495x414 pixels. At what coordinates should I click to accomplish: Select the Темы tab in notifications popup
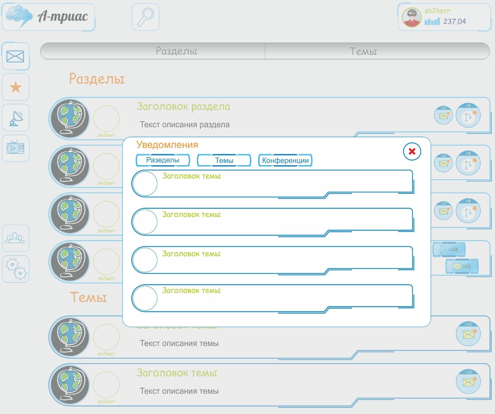(x=224, y=160)
